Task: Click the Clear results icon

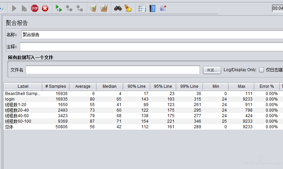Action: (x=93, y=8)
